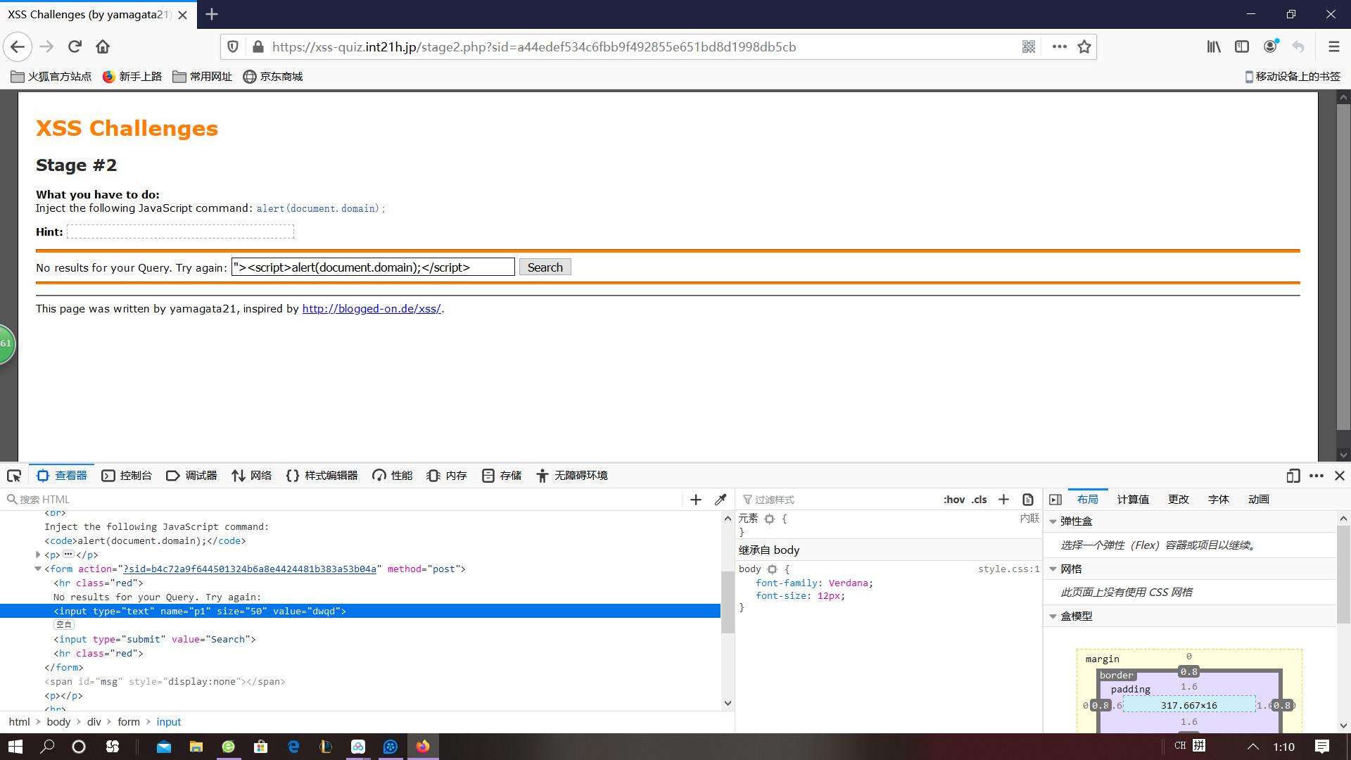Open the Home page icon
This screenshot has height=760, width=1351.
pyautogui.click(x=103, y=47)
